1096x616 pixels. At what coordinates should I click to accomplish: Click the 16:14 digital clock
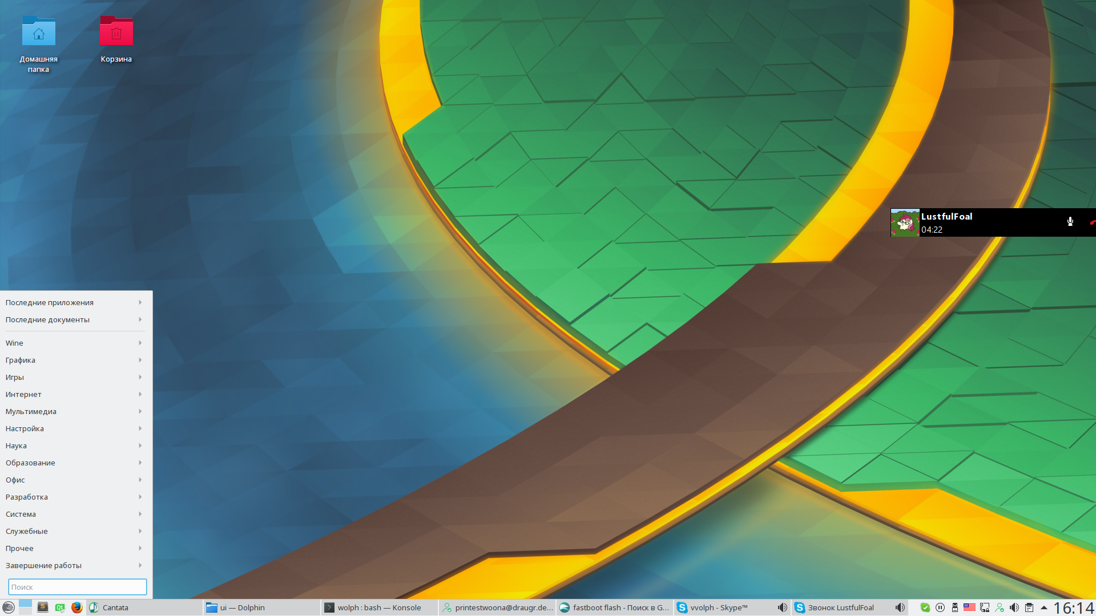point(1074,607)
